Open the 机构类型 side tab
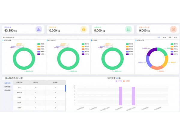180x135 pixels. point(7,86)
